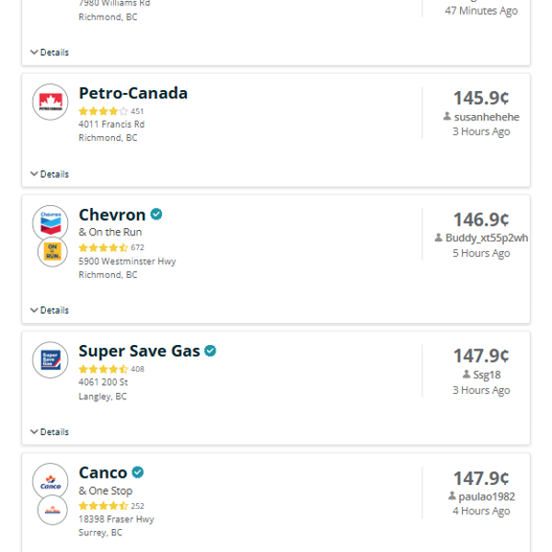Open the Canco station name link

(x=103, y=473)
